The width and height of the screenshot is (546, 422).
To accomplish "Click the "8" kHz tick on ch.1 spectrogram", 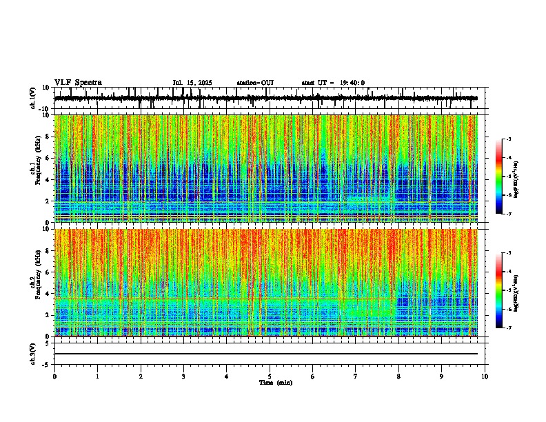I will 48,137.
